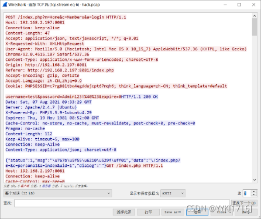
Task: Click the Help button
Action: [x=246, y=212]
